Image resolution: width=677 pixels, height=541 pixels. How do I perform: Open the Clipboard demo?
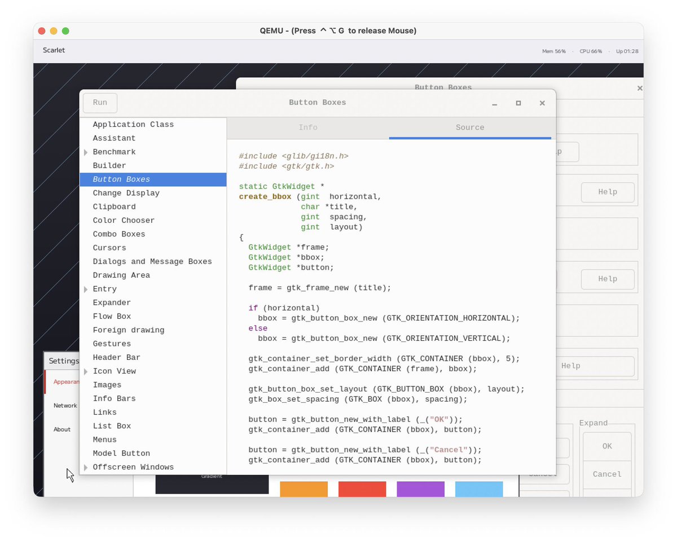(x=153, y=207)
